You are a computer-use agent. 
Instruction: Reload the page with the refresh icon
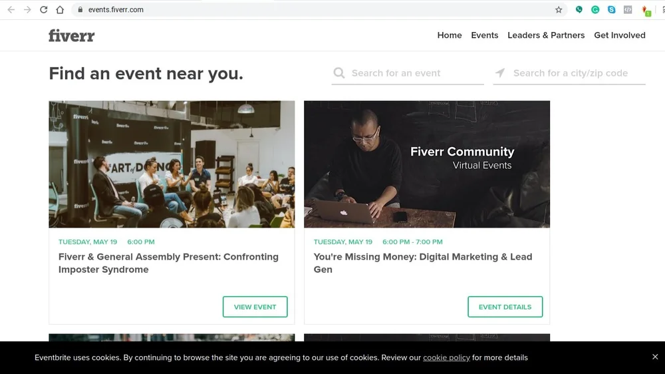[x=44, y=10]
